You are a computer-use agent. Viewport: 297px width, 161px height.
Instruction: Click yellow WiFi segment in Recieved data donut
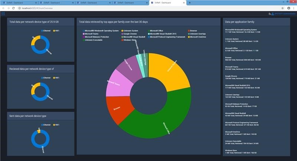coord(34,88)
